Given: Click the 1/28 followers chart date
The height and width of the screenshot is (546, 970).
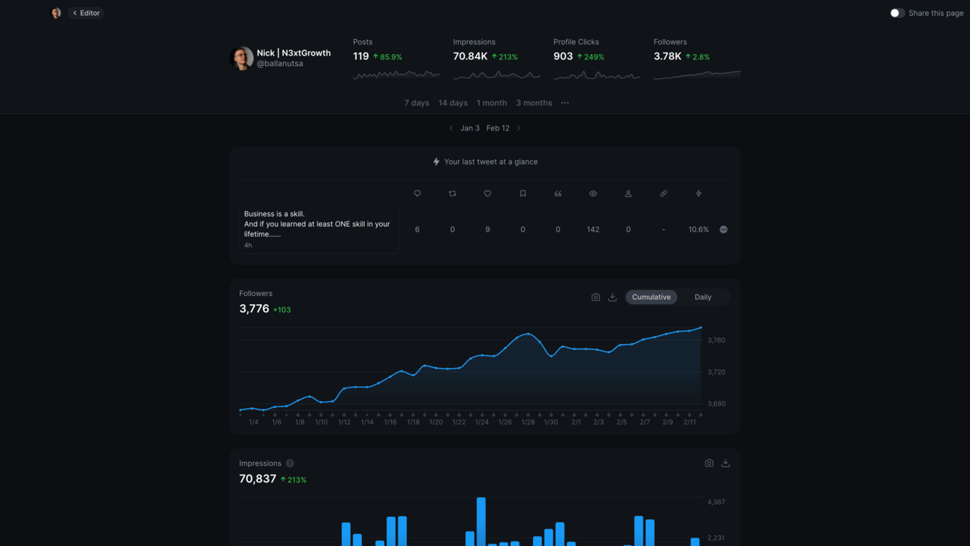Looking at the screenshot, I should click(528, 422).
